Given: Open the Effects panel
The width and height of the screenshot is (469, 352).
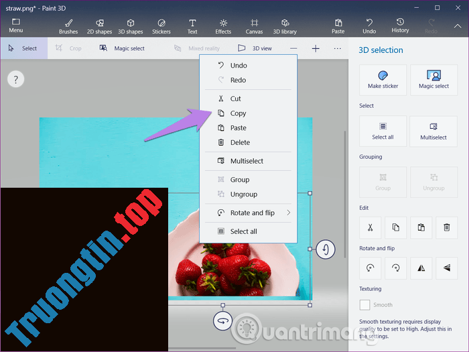Looking at the screenshot, I should (223, 26).
